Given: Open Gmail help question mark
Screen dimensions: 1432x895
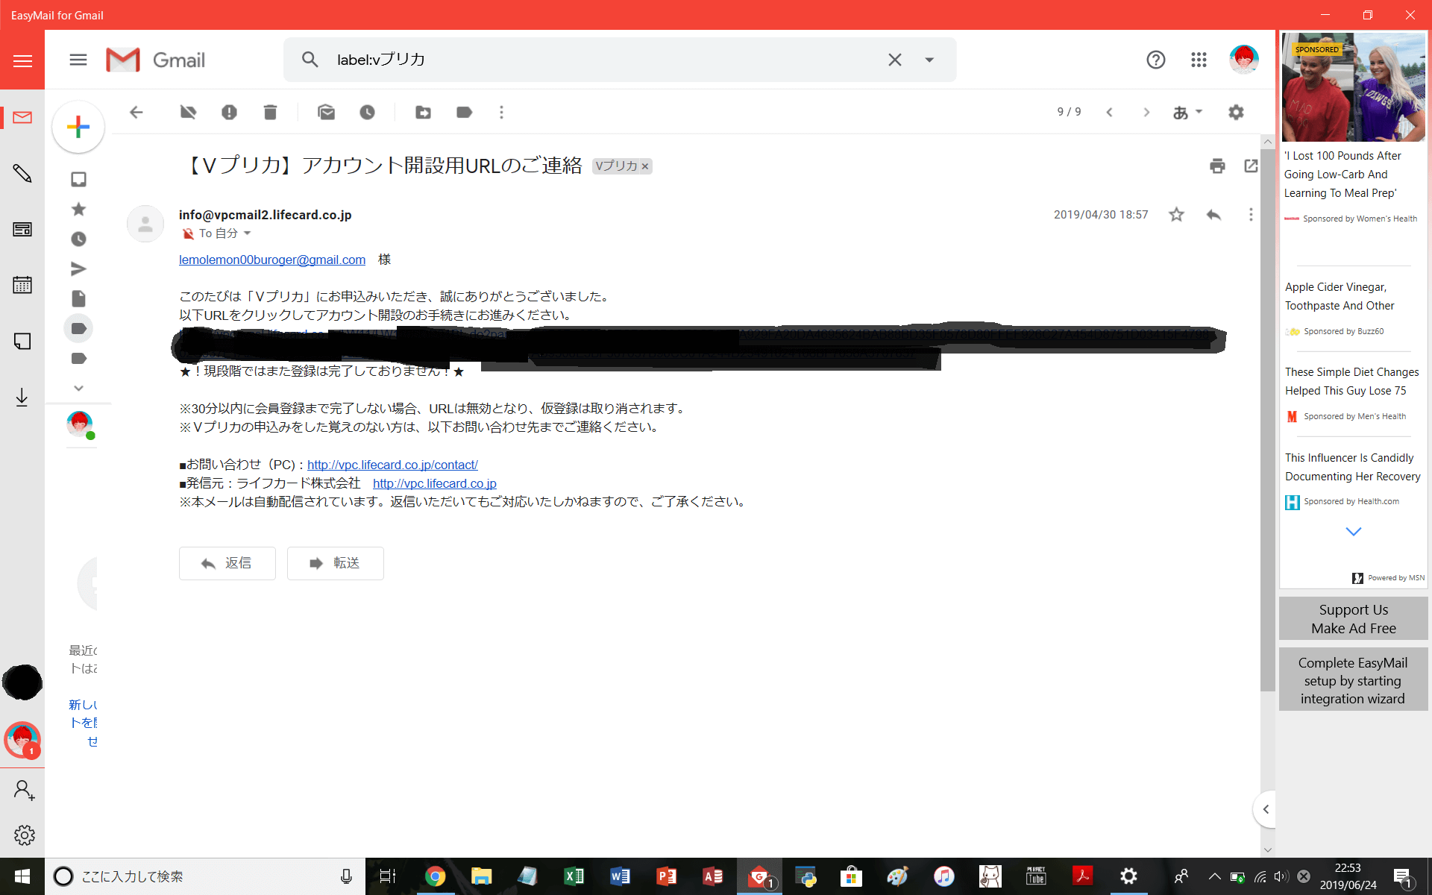Looking at the screenshot, I should [x=1155, y=60].
